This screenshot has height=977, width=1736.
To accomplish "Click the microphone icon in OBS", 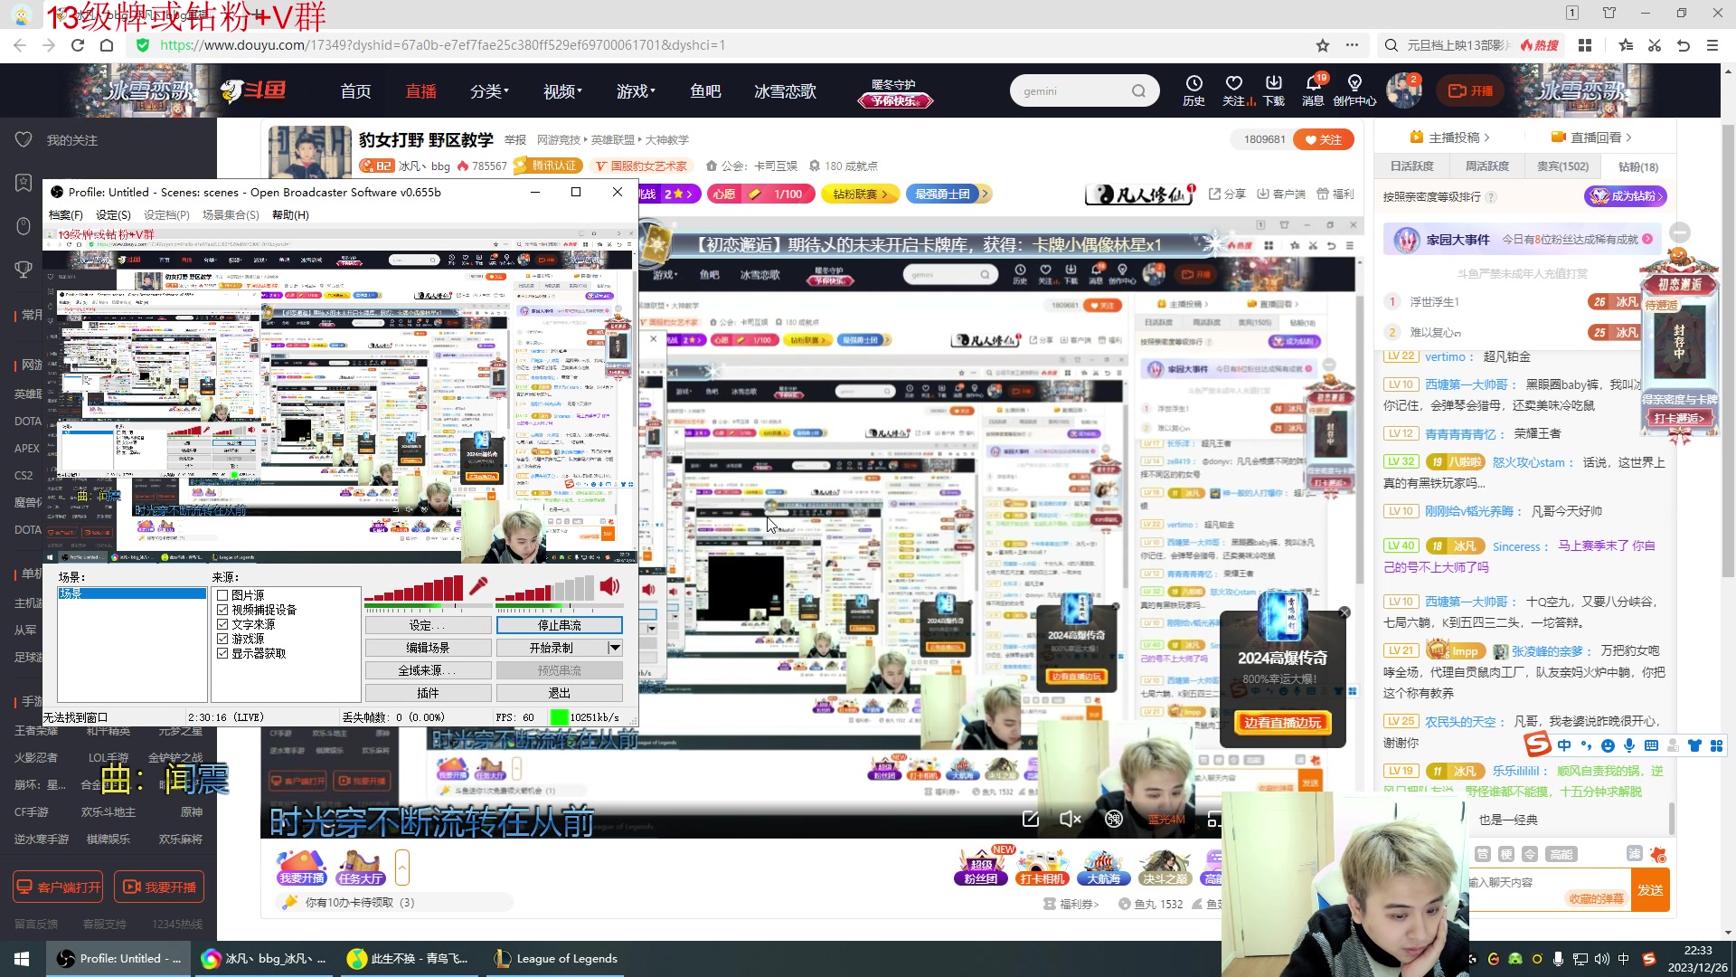I will [478, 586].
